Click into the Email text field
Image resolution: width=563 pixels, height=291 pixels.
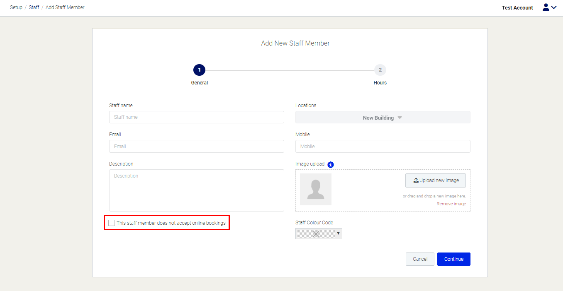tap(196, 147)
